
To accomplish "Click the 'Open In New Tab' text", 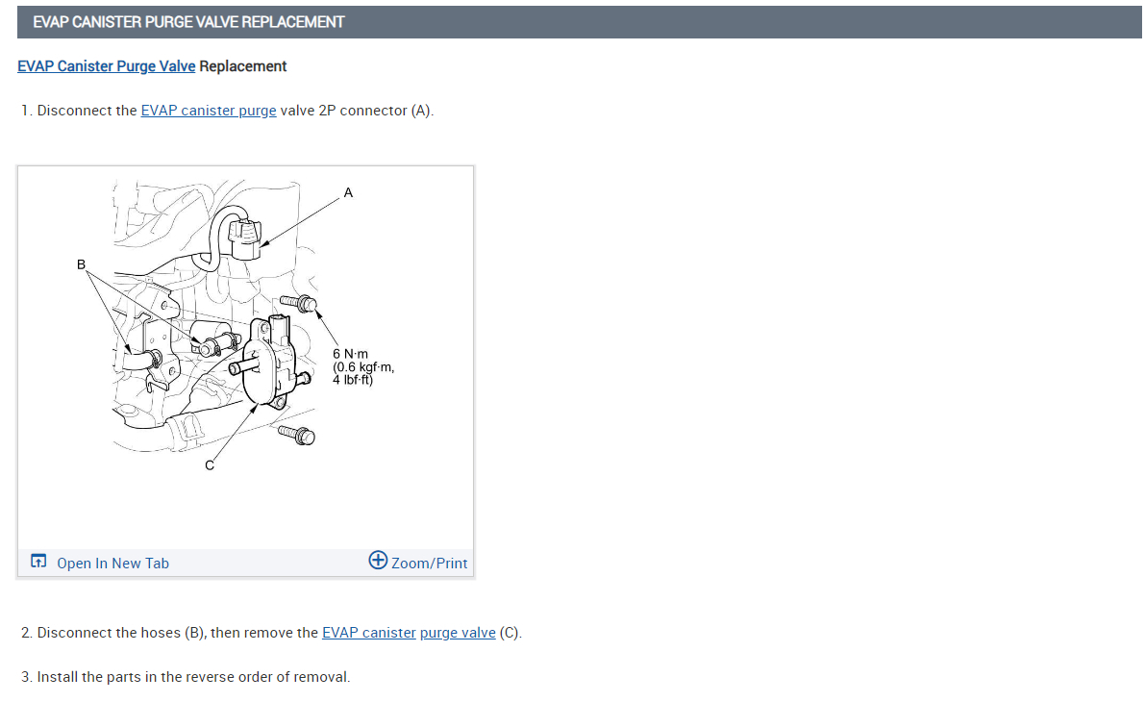I will click(x=113, y=564).
